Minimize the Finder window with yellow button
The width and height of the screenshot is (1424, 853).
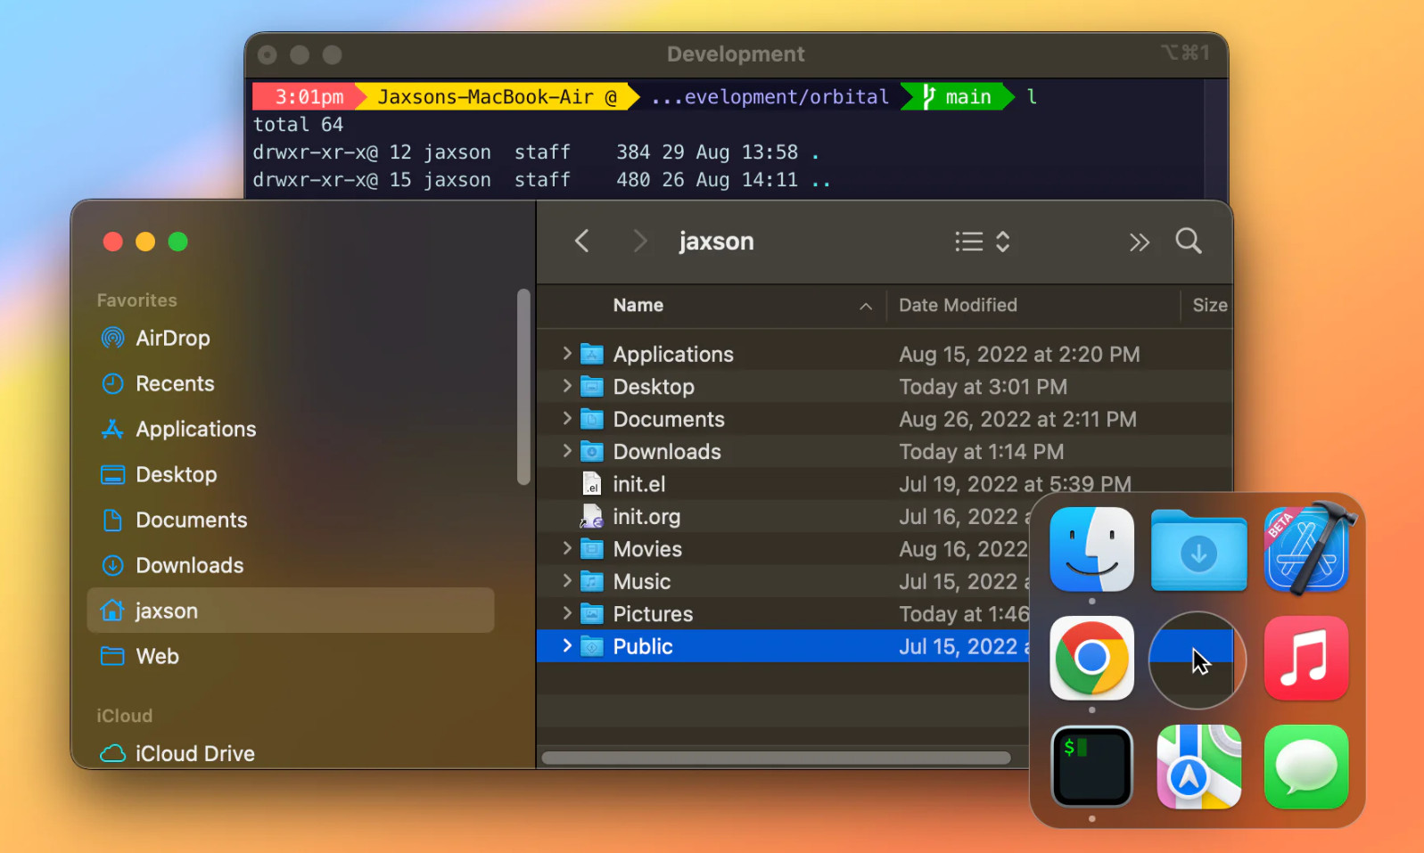(145, 242)
